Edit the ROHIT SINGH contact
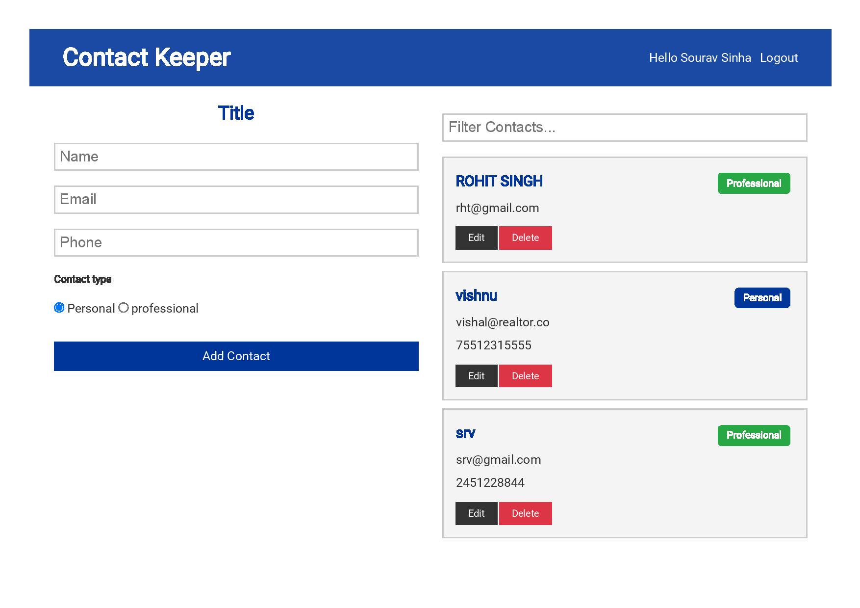The height and width of the screenshot is (608, 860). pyautogui.click(x=476, y=238)
